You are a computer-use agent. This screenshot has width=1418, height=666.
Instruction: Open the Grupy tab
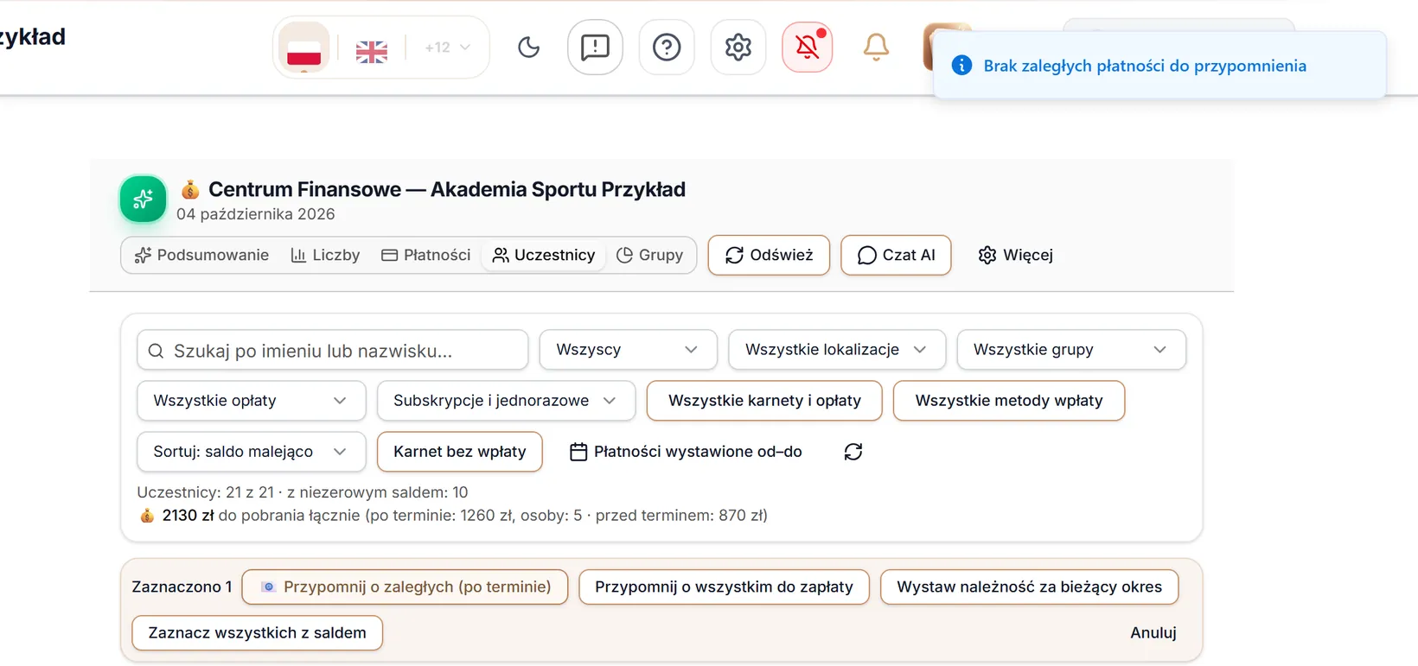coord(649,255)
